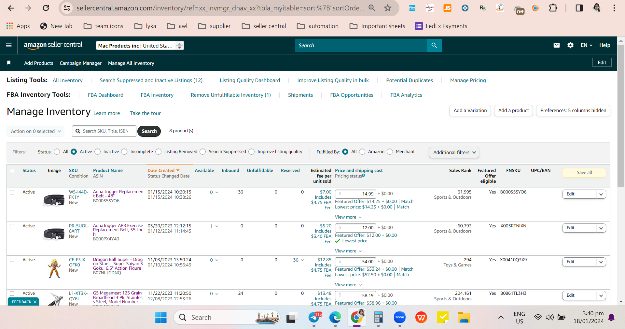Open the messages envelope icon
Image resolution: width=625 pixels, height=329 pixels.
point(557,45)
